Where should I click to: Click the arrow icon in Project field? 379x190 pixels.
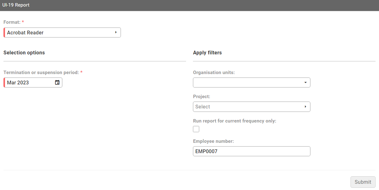click(305, 107)
